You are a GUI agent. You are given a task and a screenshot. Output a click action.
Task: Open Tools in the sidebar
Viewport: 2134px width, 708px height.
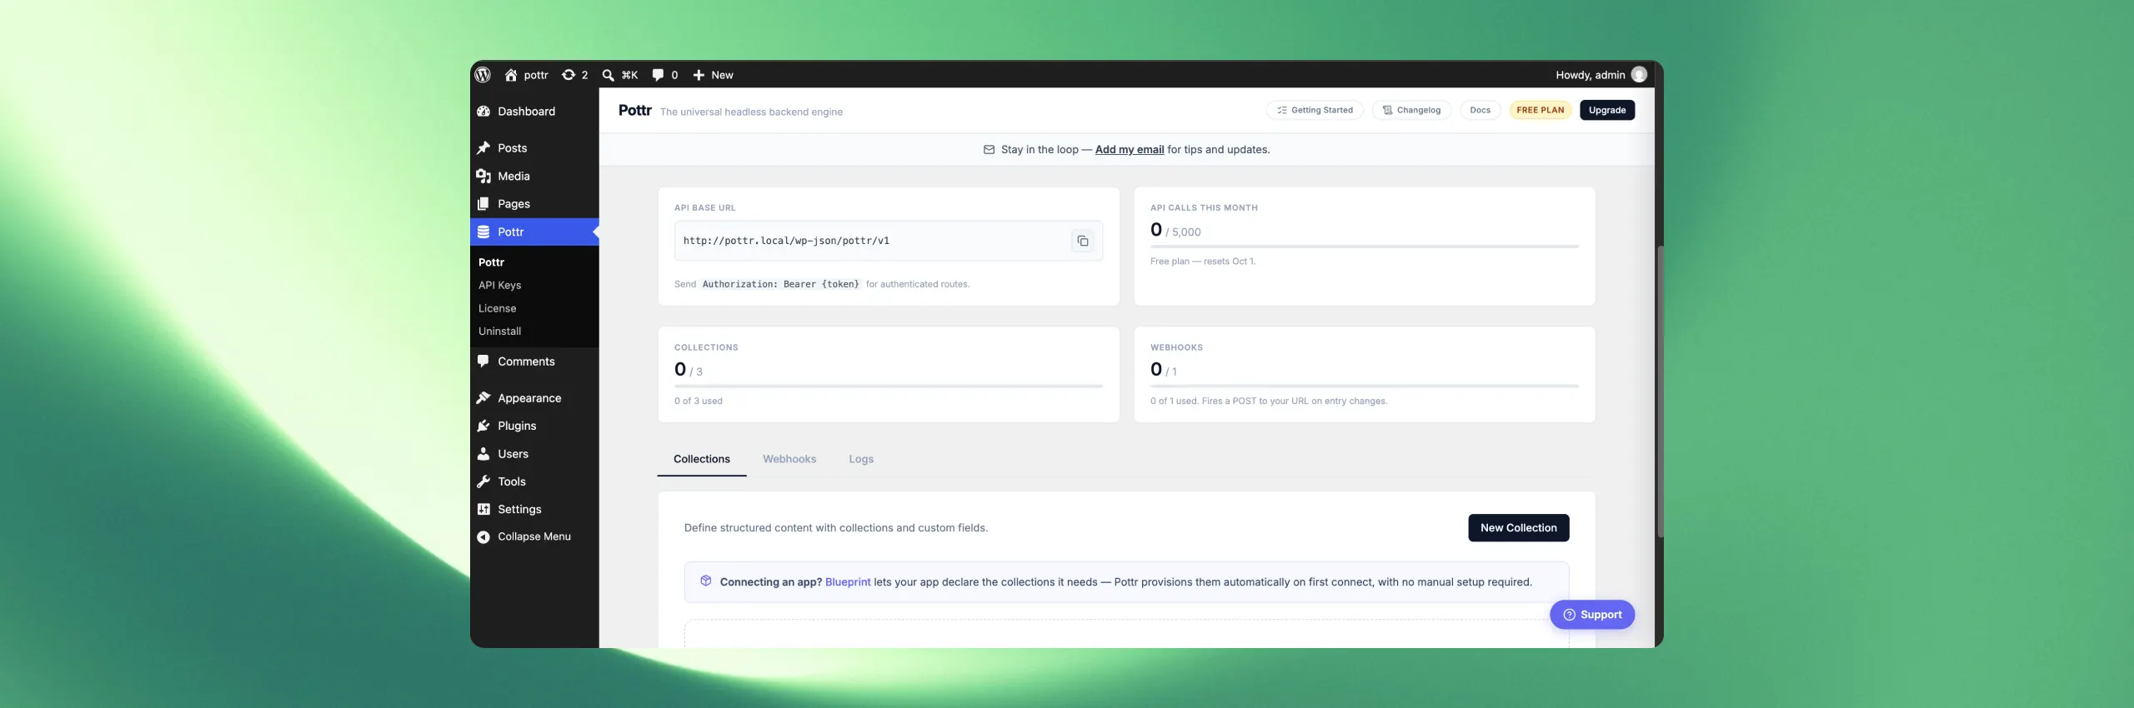tap(534, 481)
